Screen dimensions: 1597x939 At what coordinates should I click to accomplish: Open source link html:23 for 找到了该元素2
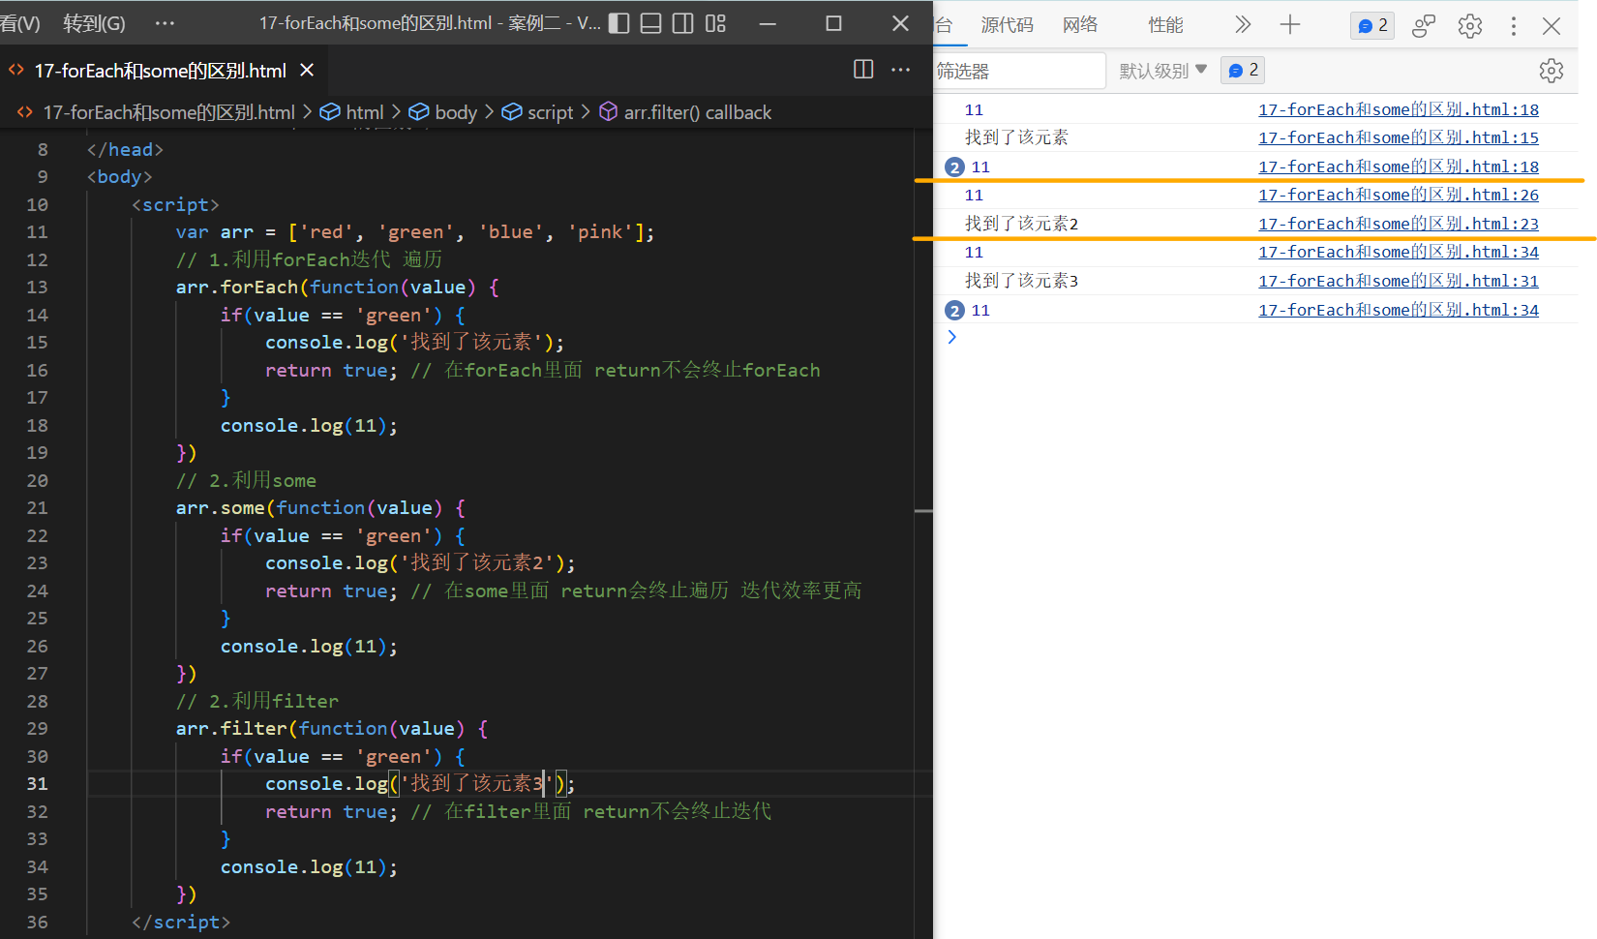click(x=1399, y=224)
